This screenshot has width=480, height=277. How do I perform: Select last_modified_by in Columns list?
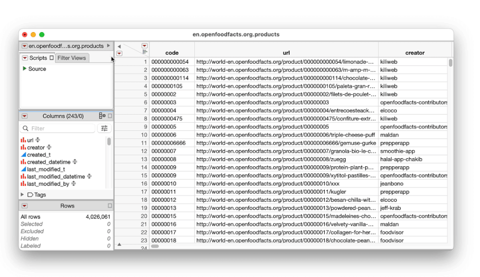pyautogui.click(x=48, y=184)
